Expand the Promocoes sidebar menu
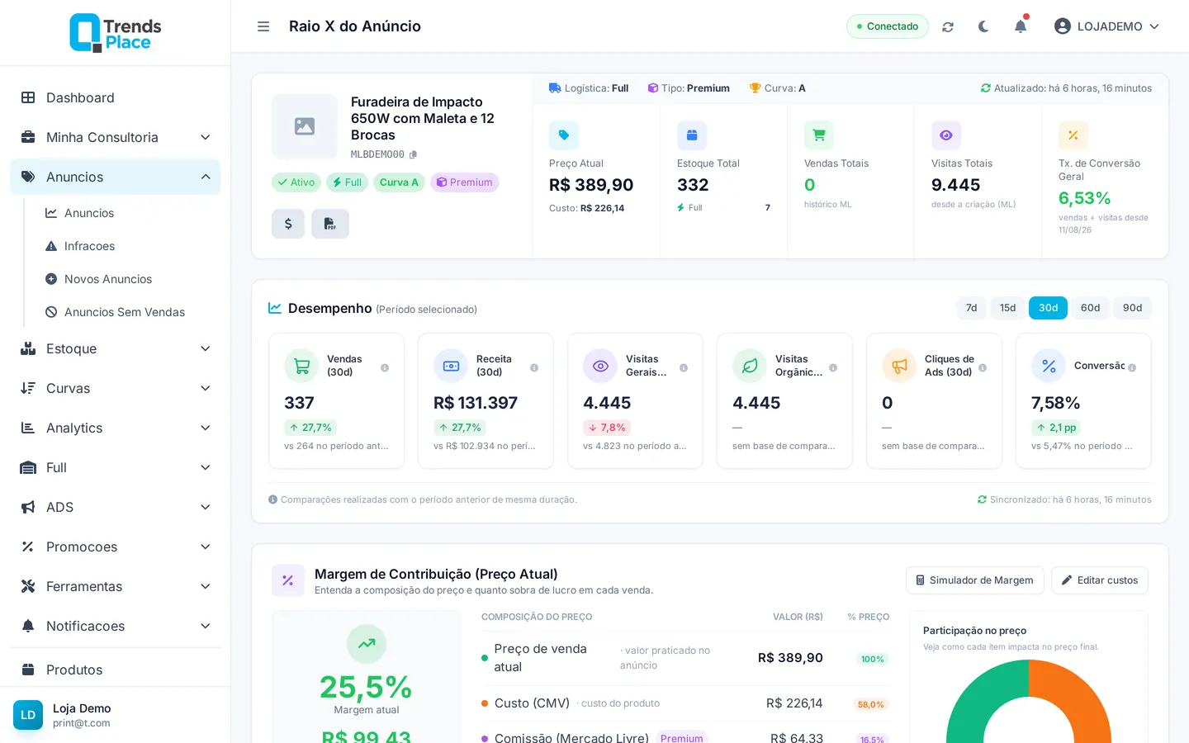 (x=116, y=547)
